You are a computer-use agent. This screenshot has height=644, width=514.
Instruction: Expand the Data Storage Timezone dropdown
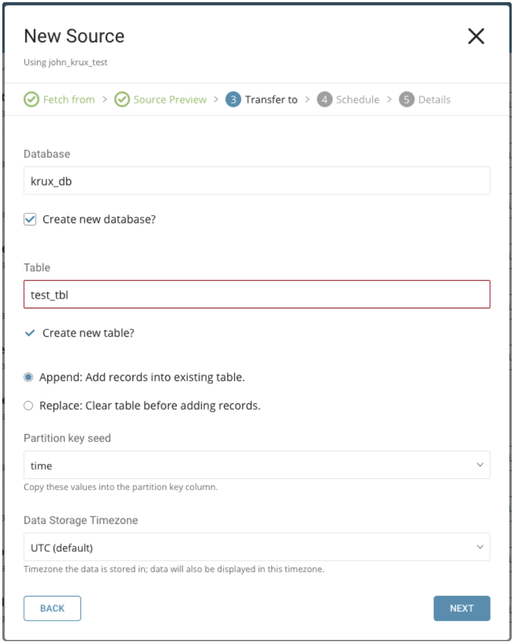[256, 547]
